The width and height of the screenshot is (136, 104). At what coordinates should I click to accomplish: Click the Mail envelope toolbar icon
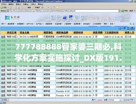pyautogui.click(x=47, y=8)
